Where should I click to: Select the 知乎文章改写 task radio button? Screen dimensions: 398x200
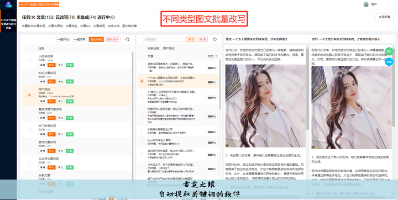click(29, 77)
